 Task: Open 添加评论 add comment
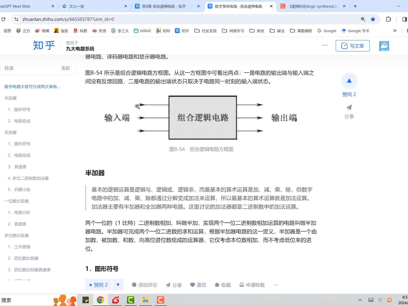pos(144,285)
